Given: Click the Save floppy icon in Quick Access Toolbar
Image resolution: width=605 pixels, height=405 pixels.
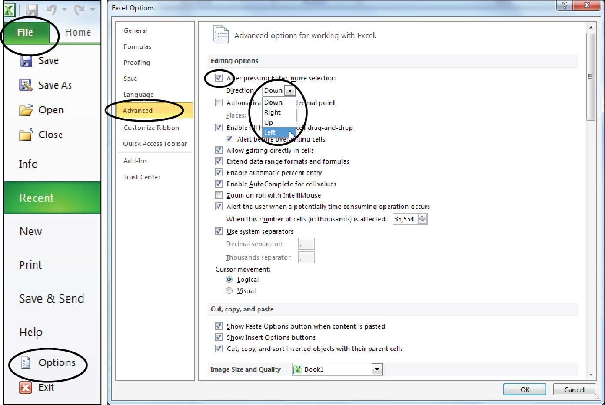Looking at the screenshot, I should tap(32, 10).
